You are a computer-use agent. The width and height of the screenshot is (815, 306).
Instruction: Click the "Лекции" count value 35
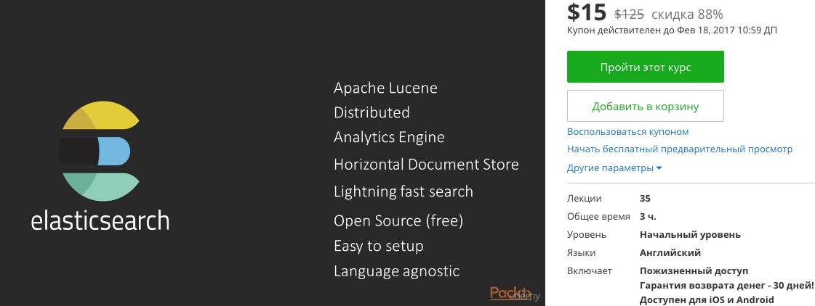pos(645,198)
